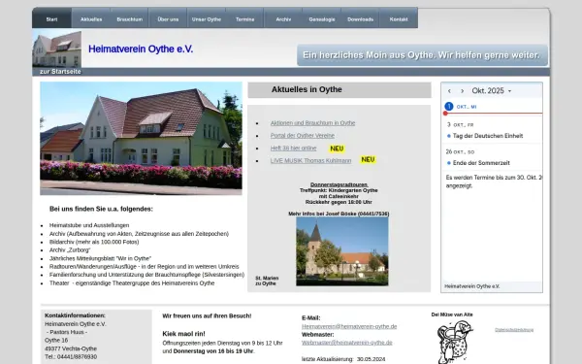The image size is (582, 364).
Task: Open the 'Heft 38 hier online' link
Action: click(293, 149)
